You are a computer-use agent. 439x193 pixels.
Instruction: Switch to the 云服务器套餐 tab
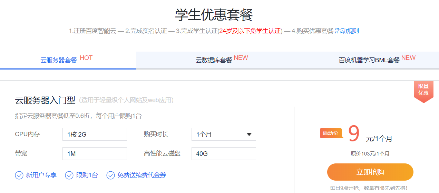point(68,60)
